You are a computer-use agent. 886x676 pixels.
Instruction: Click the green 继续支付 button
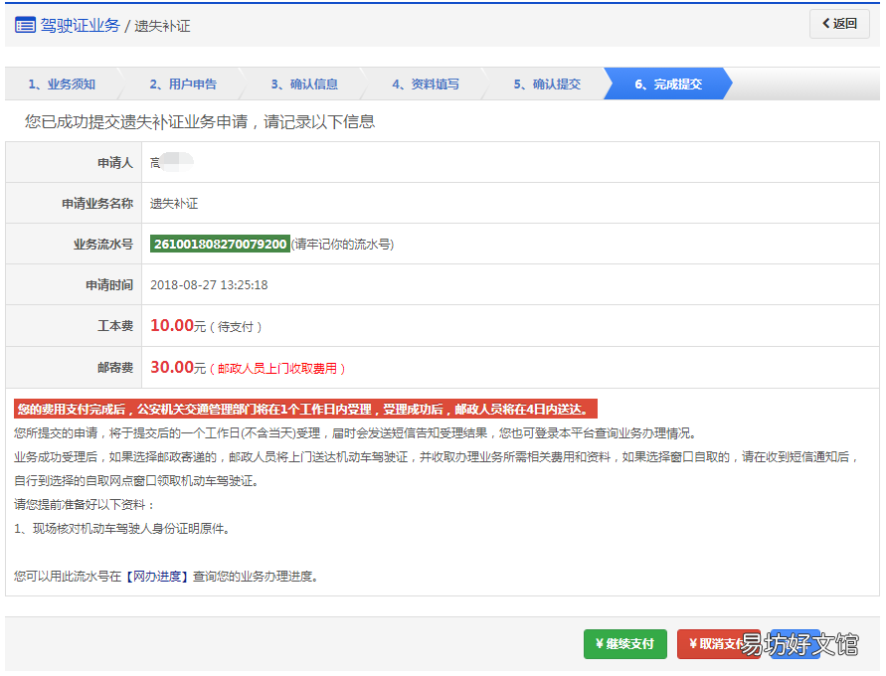tap(624, 644)
